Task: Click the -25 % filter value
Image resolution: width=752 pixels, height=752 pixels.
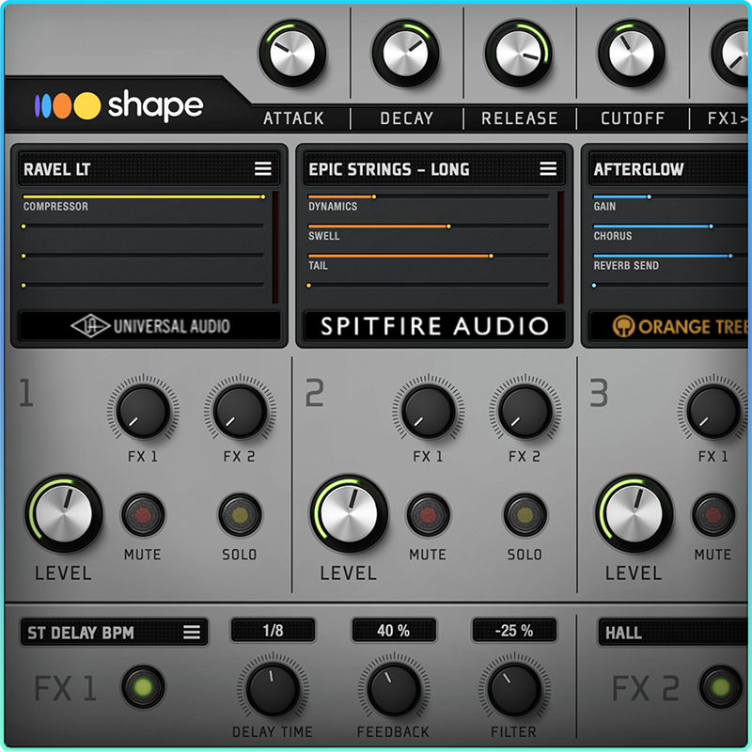Action: click(x=514, y=630)
